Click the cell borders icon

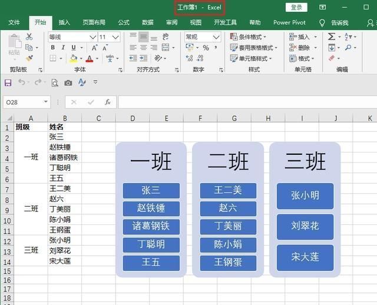[53, 58]
